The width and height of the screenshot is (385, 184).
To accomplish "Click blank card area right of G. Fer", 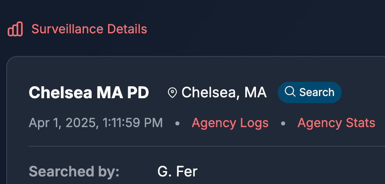I will 290,172.
